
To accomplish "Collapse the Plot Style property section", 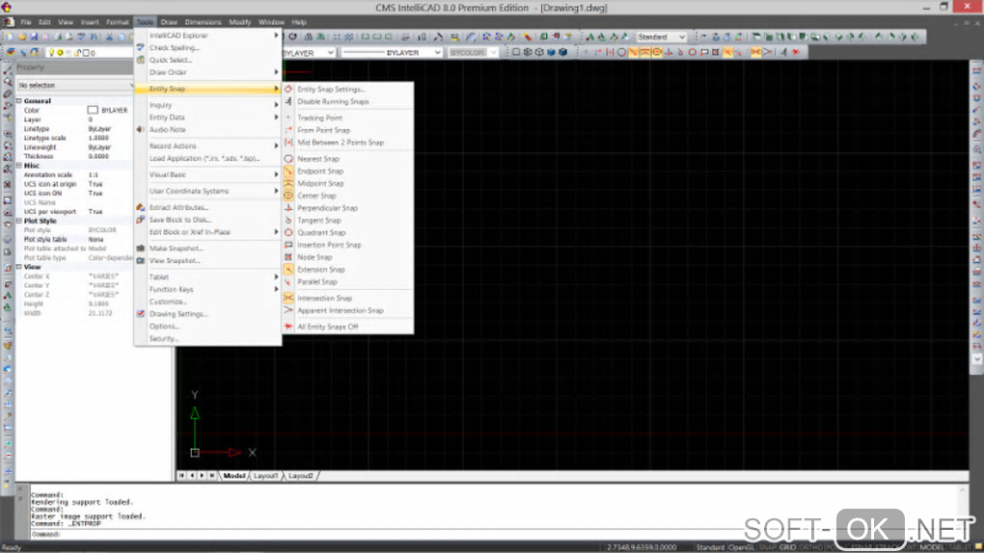I will (19, 221).
